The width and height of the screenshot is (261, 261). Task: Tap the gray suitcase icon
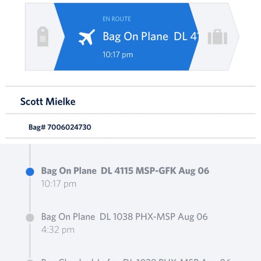tap(217, 37)
